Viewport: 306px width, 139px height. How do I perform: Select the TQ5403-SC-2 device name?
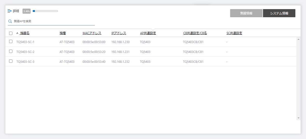coord(25,52)
